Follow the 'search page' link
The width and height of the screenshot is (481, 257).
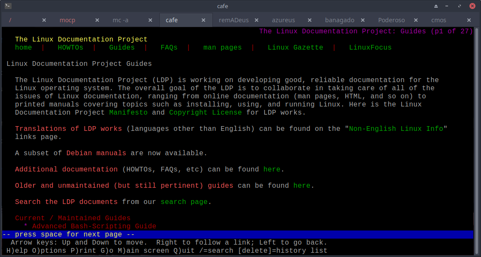click(184, 202)
